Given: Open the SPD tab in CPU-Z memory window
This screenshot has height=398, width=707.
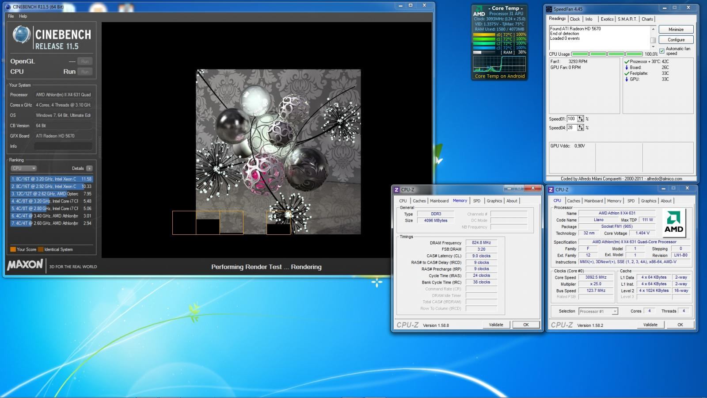Looking at the screenshot, I should click(476, 201).
